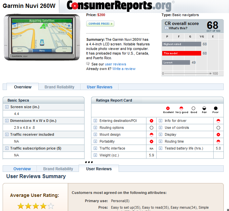This screenshot has height=211, width=229.
Task: Click the Personal(8) primary use value
Action: tap(120, 201)
